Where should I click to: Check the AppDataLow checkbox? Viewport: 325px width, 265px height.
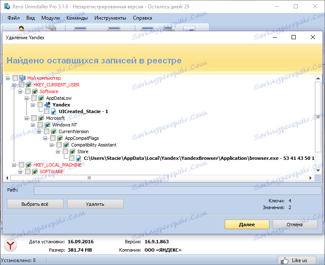pos(34,98)
